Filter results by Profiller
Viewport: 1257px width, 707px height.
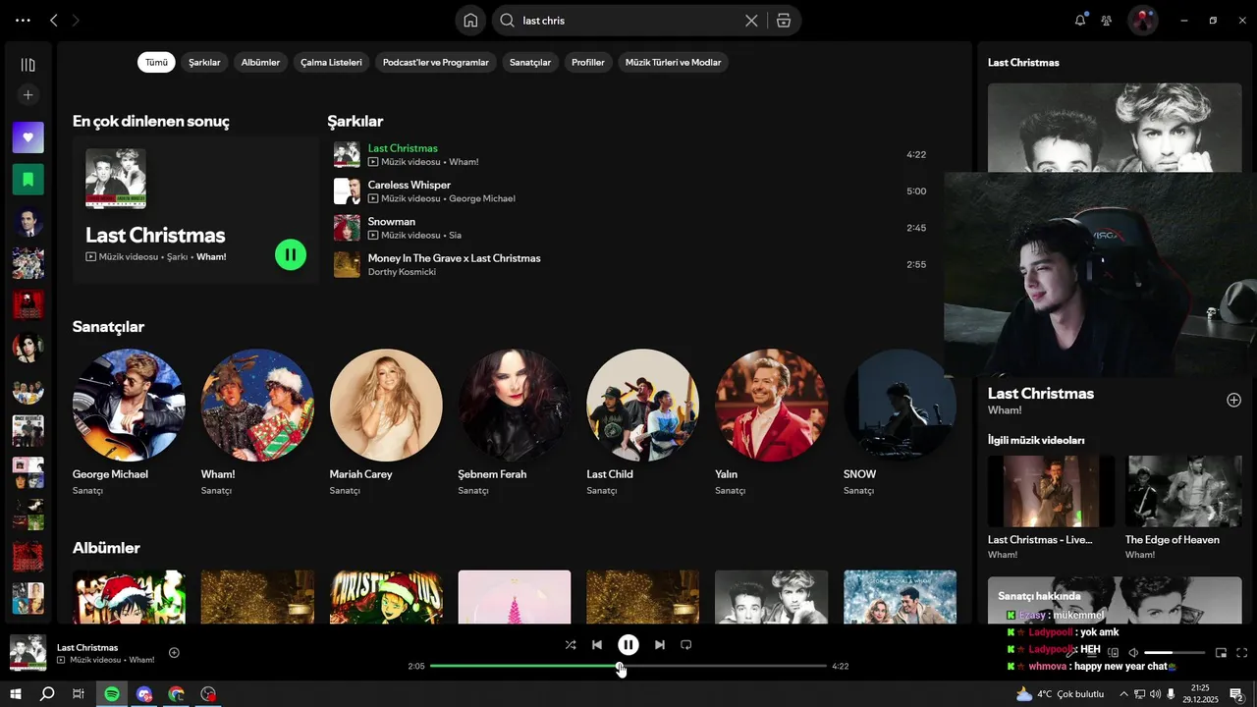click(x=588, y=62)
